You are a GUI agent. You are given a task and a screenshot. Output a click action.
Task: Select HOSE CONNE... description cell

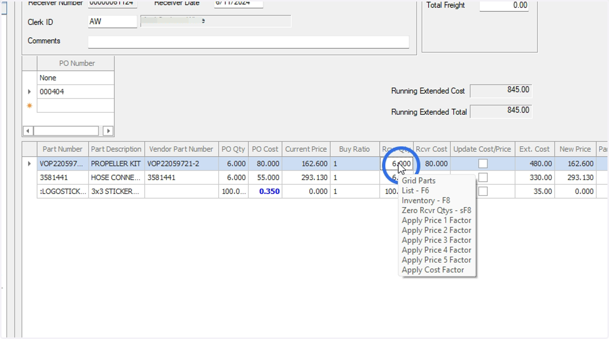pyautogui.click(x=116, y=178)
